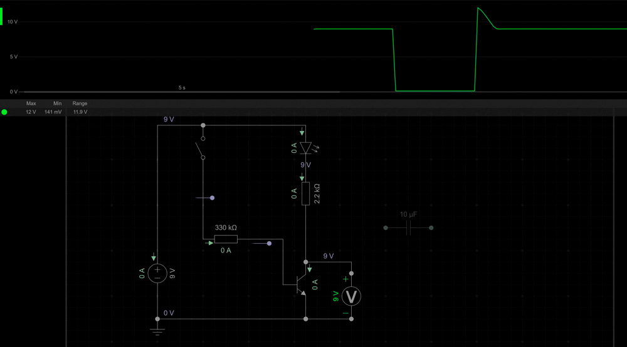
Task: Click the green voltage waveform overshoot peak
Action: click(478, 8)
